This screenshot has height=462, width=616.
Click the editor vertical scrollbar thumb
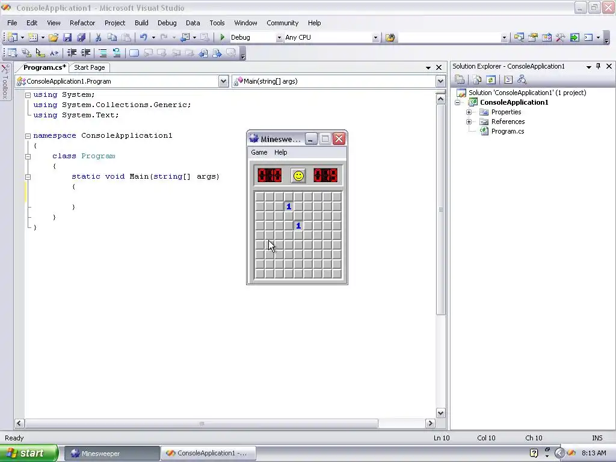tap(441, 209)
